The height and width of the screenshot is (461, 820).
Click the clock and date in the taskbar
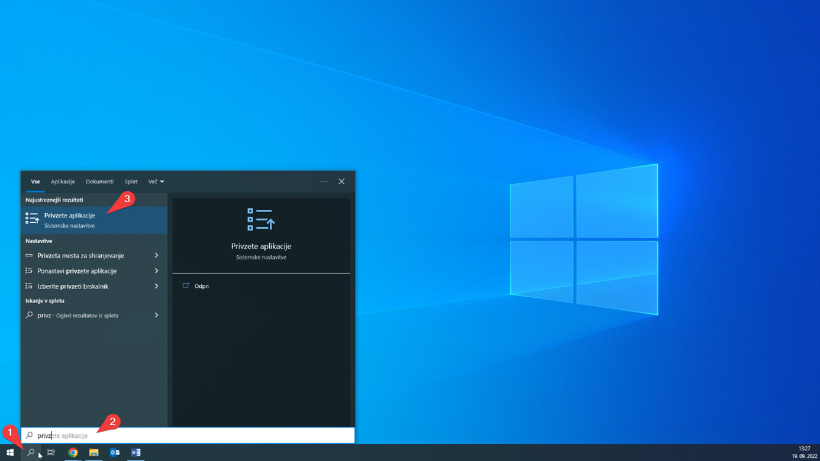point(804,453)
